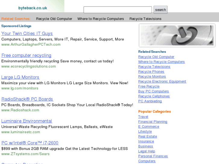Screen dimensions: 219x164
Task: Open the RadioShack PC Boards listing
Action: pyautogui.click(x=27, y=99)
